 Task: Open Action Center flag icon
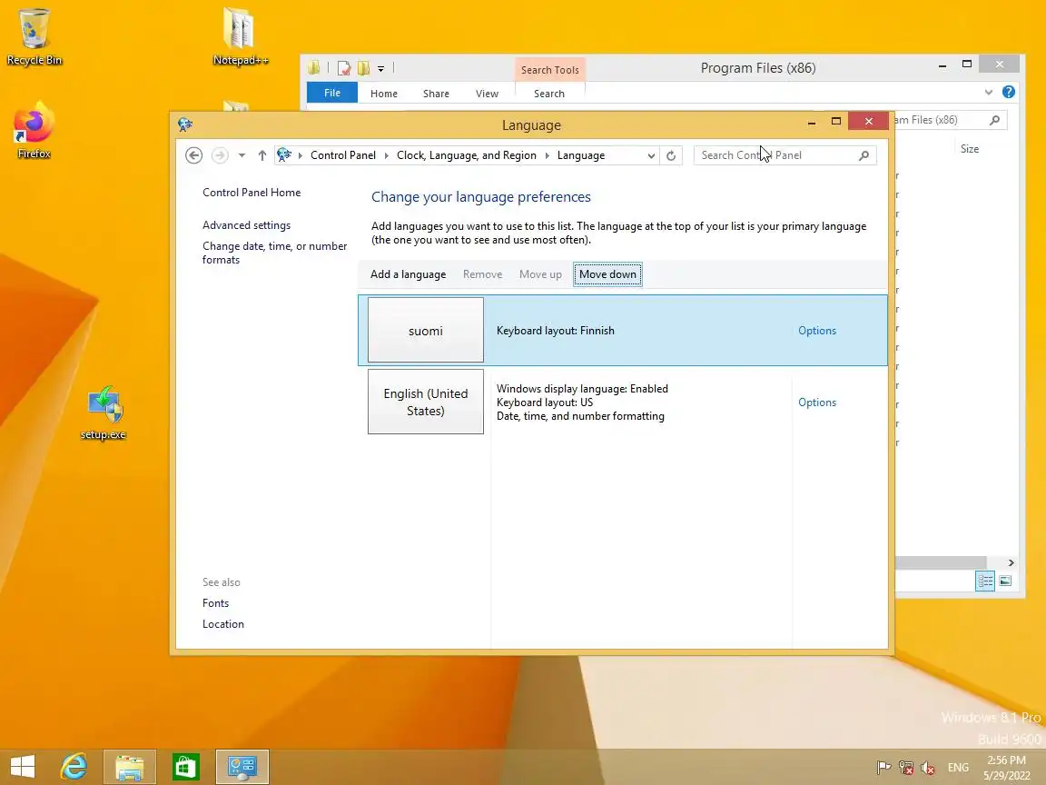pos(883,768)
